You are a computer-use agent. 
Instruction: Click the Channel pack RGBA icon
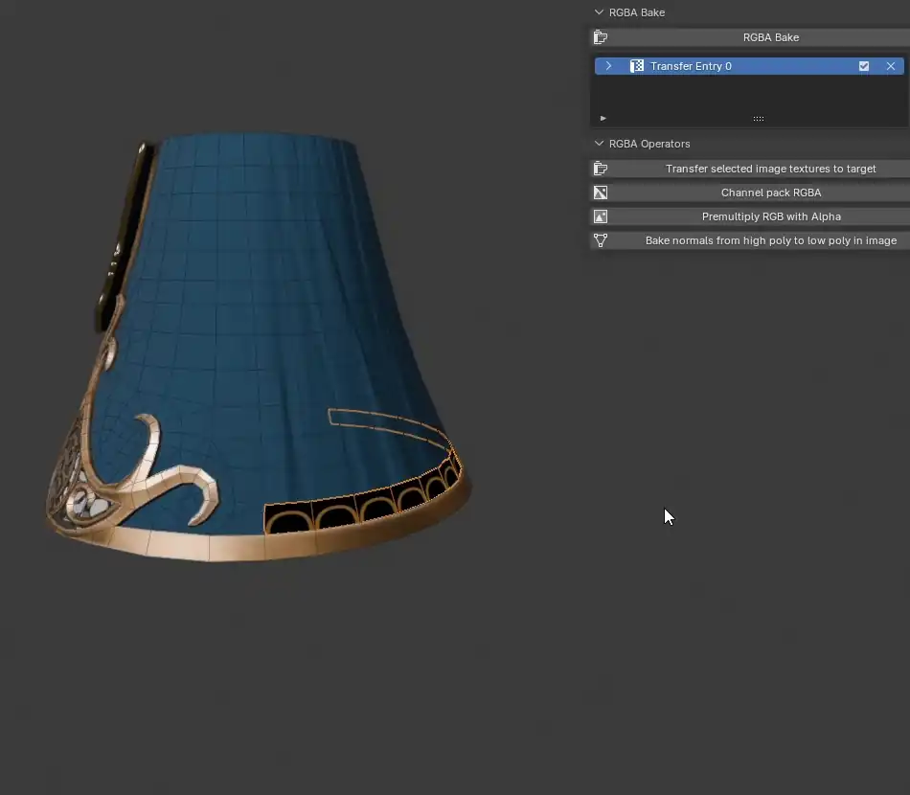click(601, 193)
